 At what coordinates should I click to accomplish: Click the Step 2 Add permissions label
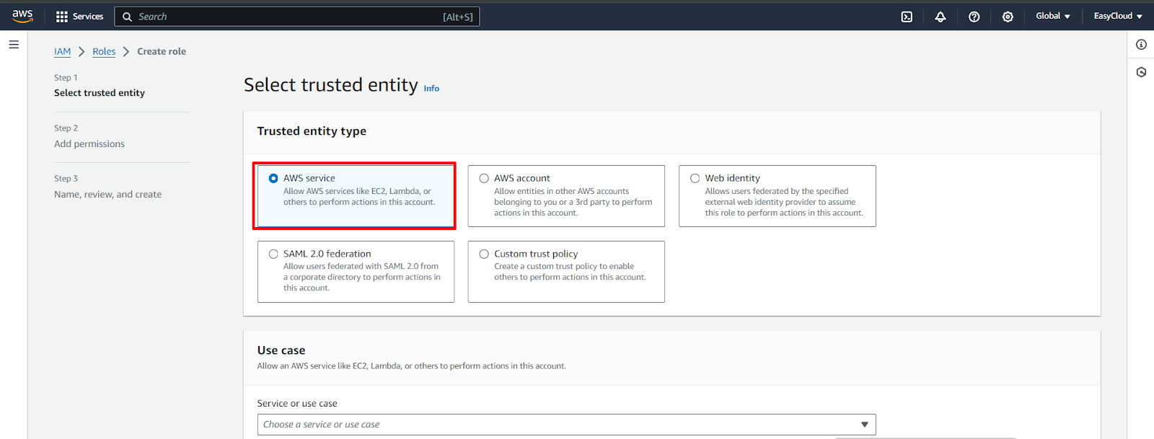point(89,144)
